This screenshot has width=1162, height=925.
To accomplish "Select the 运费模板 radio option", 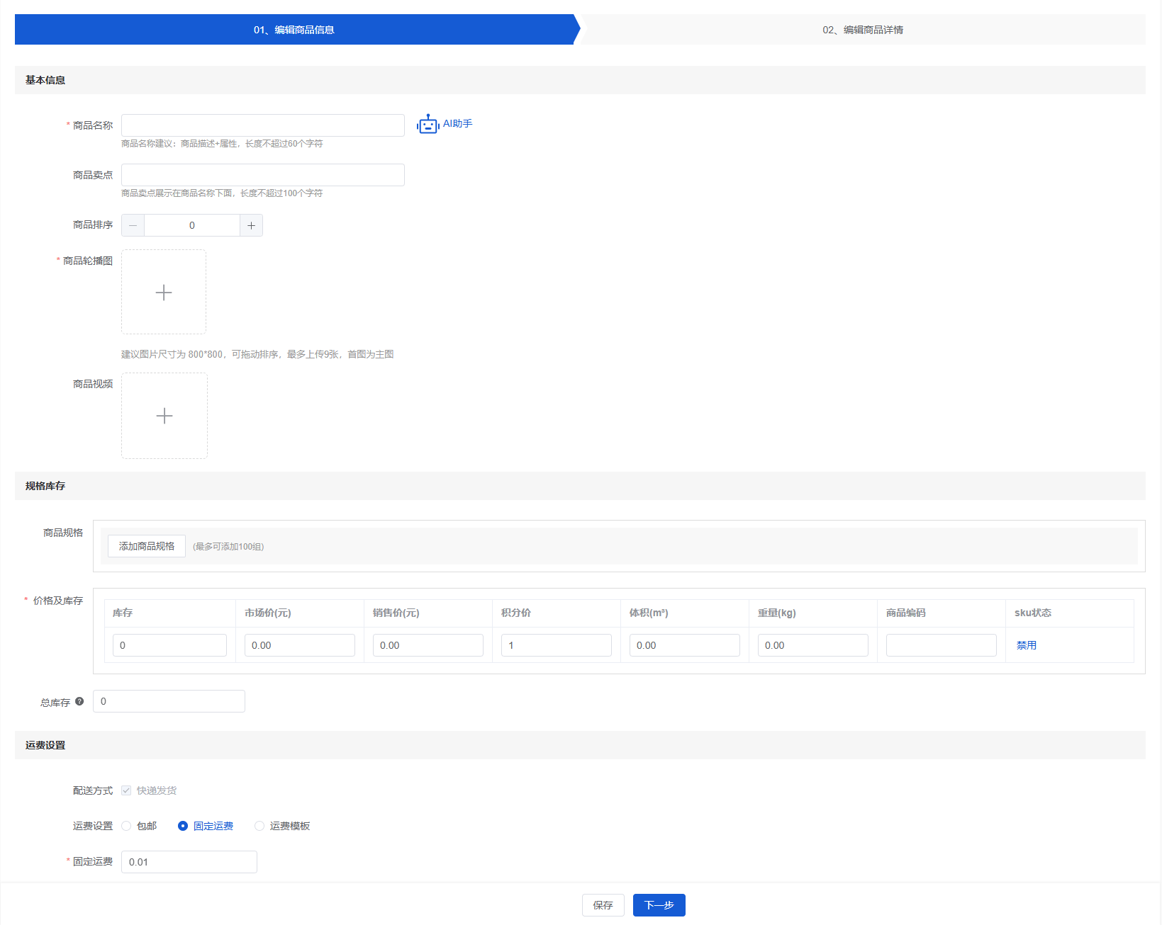I will tap(259, 826).
